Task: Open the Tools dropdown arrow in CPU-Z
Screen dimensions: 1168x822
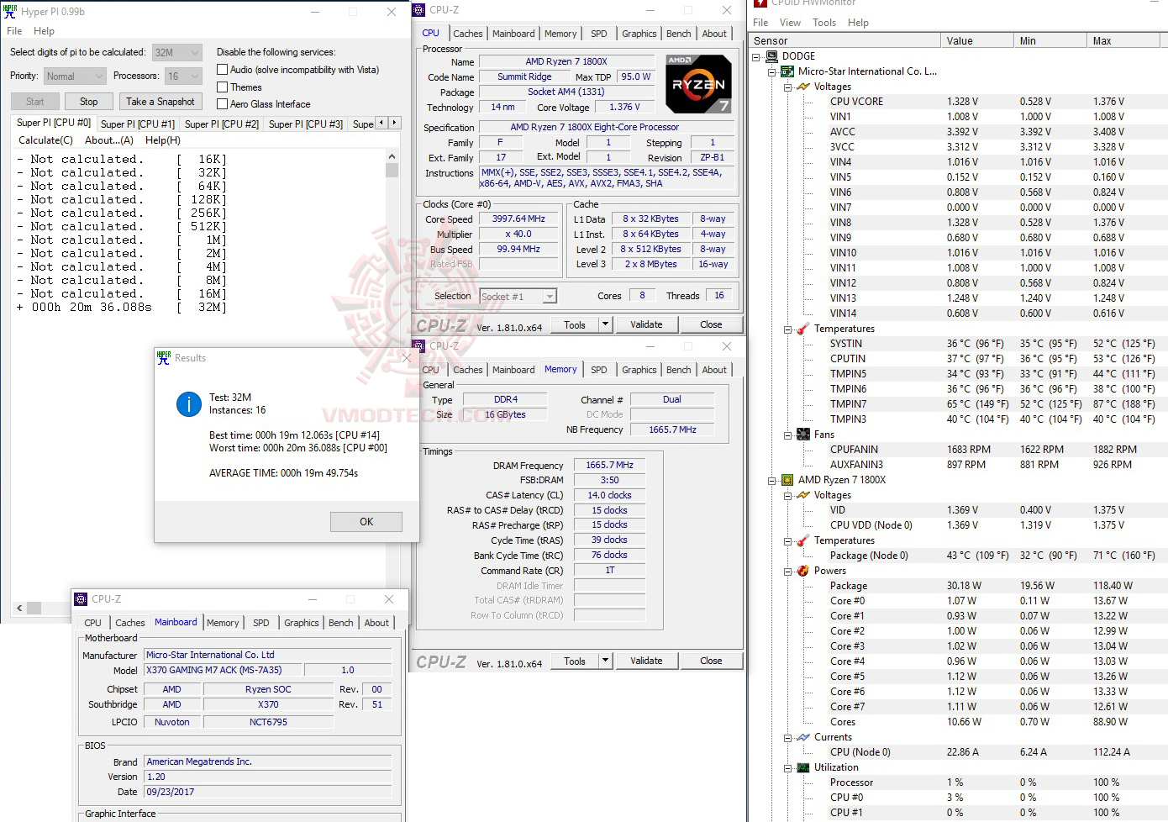Action: (x=604, y=324)
